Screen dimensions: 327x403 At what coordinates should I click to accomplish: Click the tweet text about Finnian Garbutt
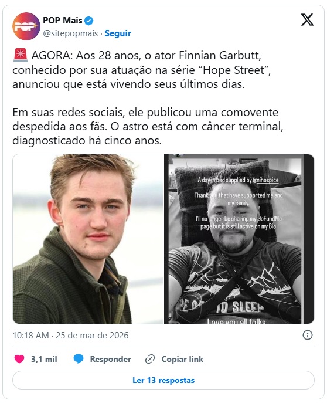[148, 98]
